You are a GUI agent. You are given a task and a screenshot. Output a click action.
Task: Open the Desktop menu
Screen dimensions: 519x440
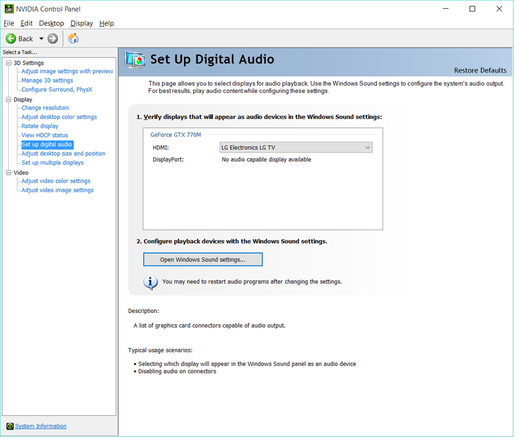point(52,23)
